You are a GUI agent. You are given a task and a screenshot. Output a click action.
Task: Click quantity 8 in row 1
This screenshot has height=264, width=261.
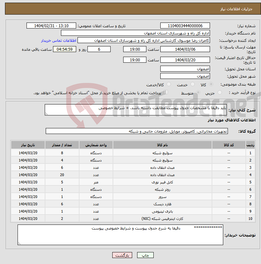62,153
